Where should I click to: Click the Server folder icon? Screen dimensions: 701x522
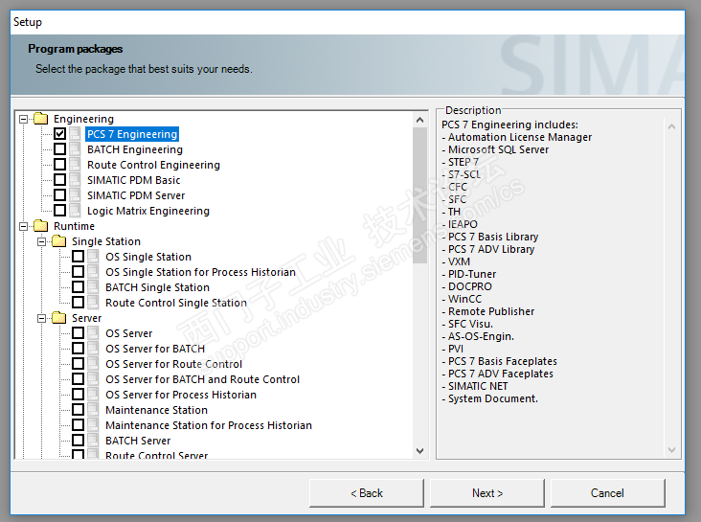[59, 318]
